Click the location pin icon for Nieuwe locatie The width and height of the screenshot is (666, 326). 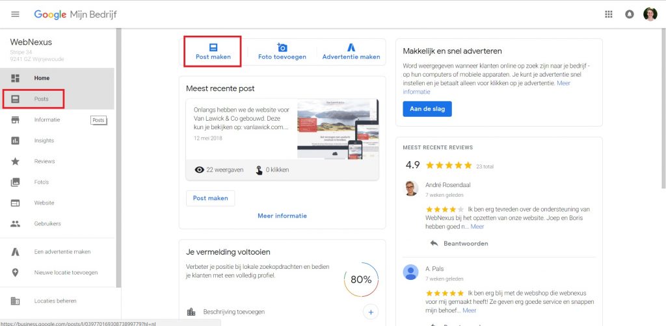point(16,273)
